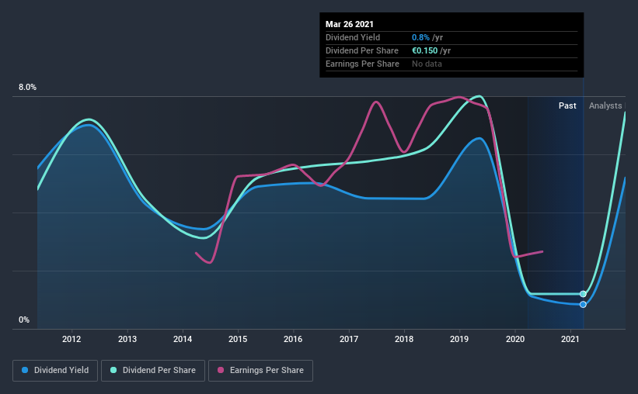Click the 2021 x-axis label

click(570, 339)
